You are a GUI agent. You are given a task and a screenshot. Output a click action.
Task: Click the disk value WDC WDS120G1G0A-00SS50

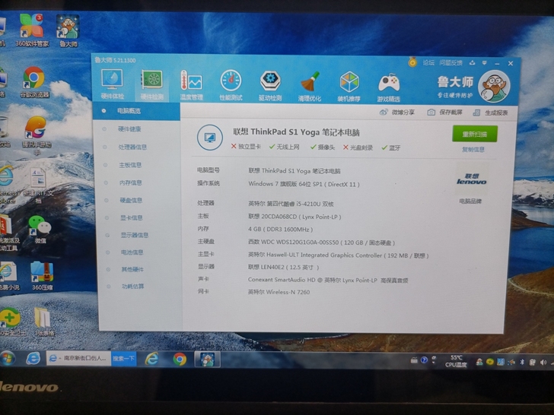coord(321,242)
